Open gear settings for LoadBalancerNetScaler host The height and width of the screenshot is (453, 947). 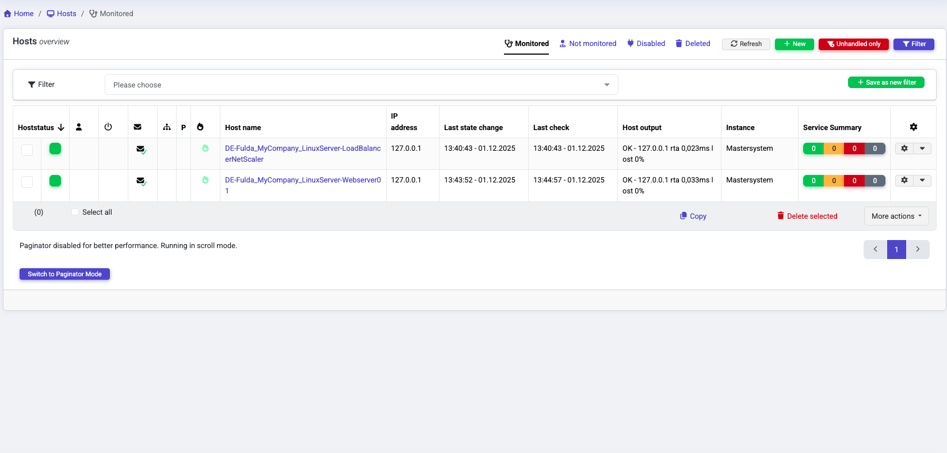point(904,149)
